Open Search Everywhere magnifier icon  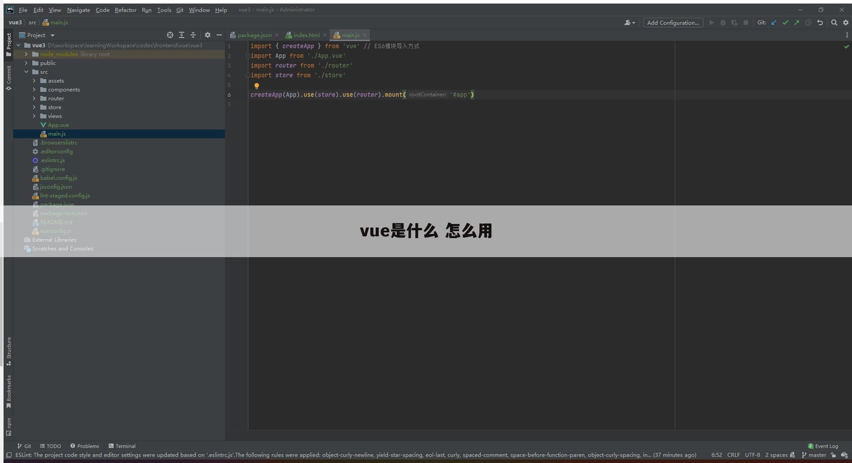834,23
